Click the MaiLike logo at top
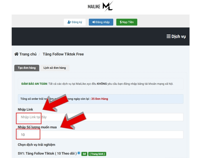 (x=100, y=6)
